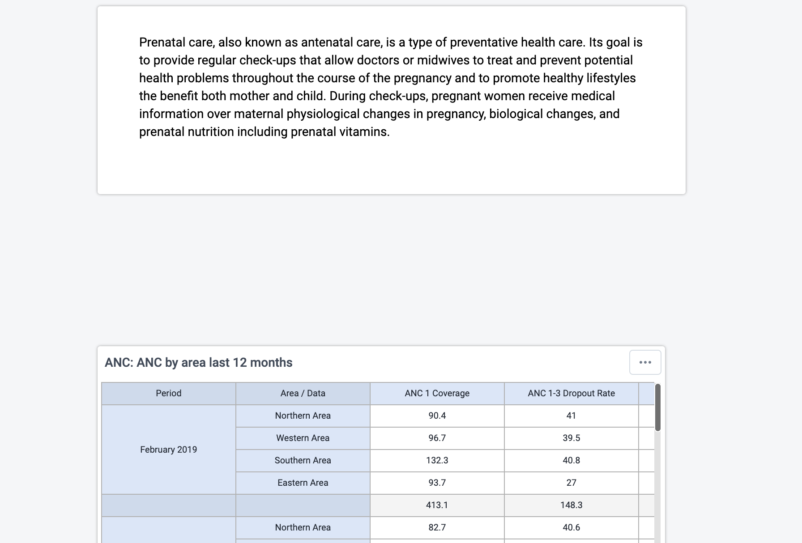802x543 pixels.
Task: Click the ANC 1 Coverage column header
Action: pos(437,394)
